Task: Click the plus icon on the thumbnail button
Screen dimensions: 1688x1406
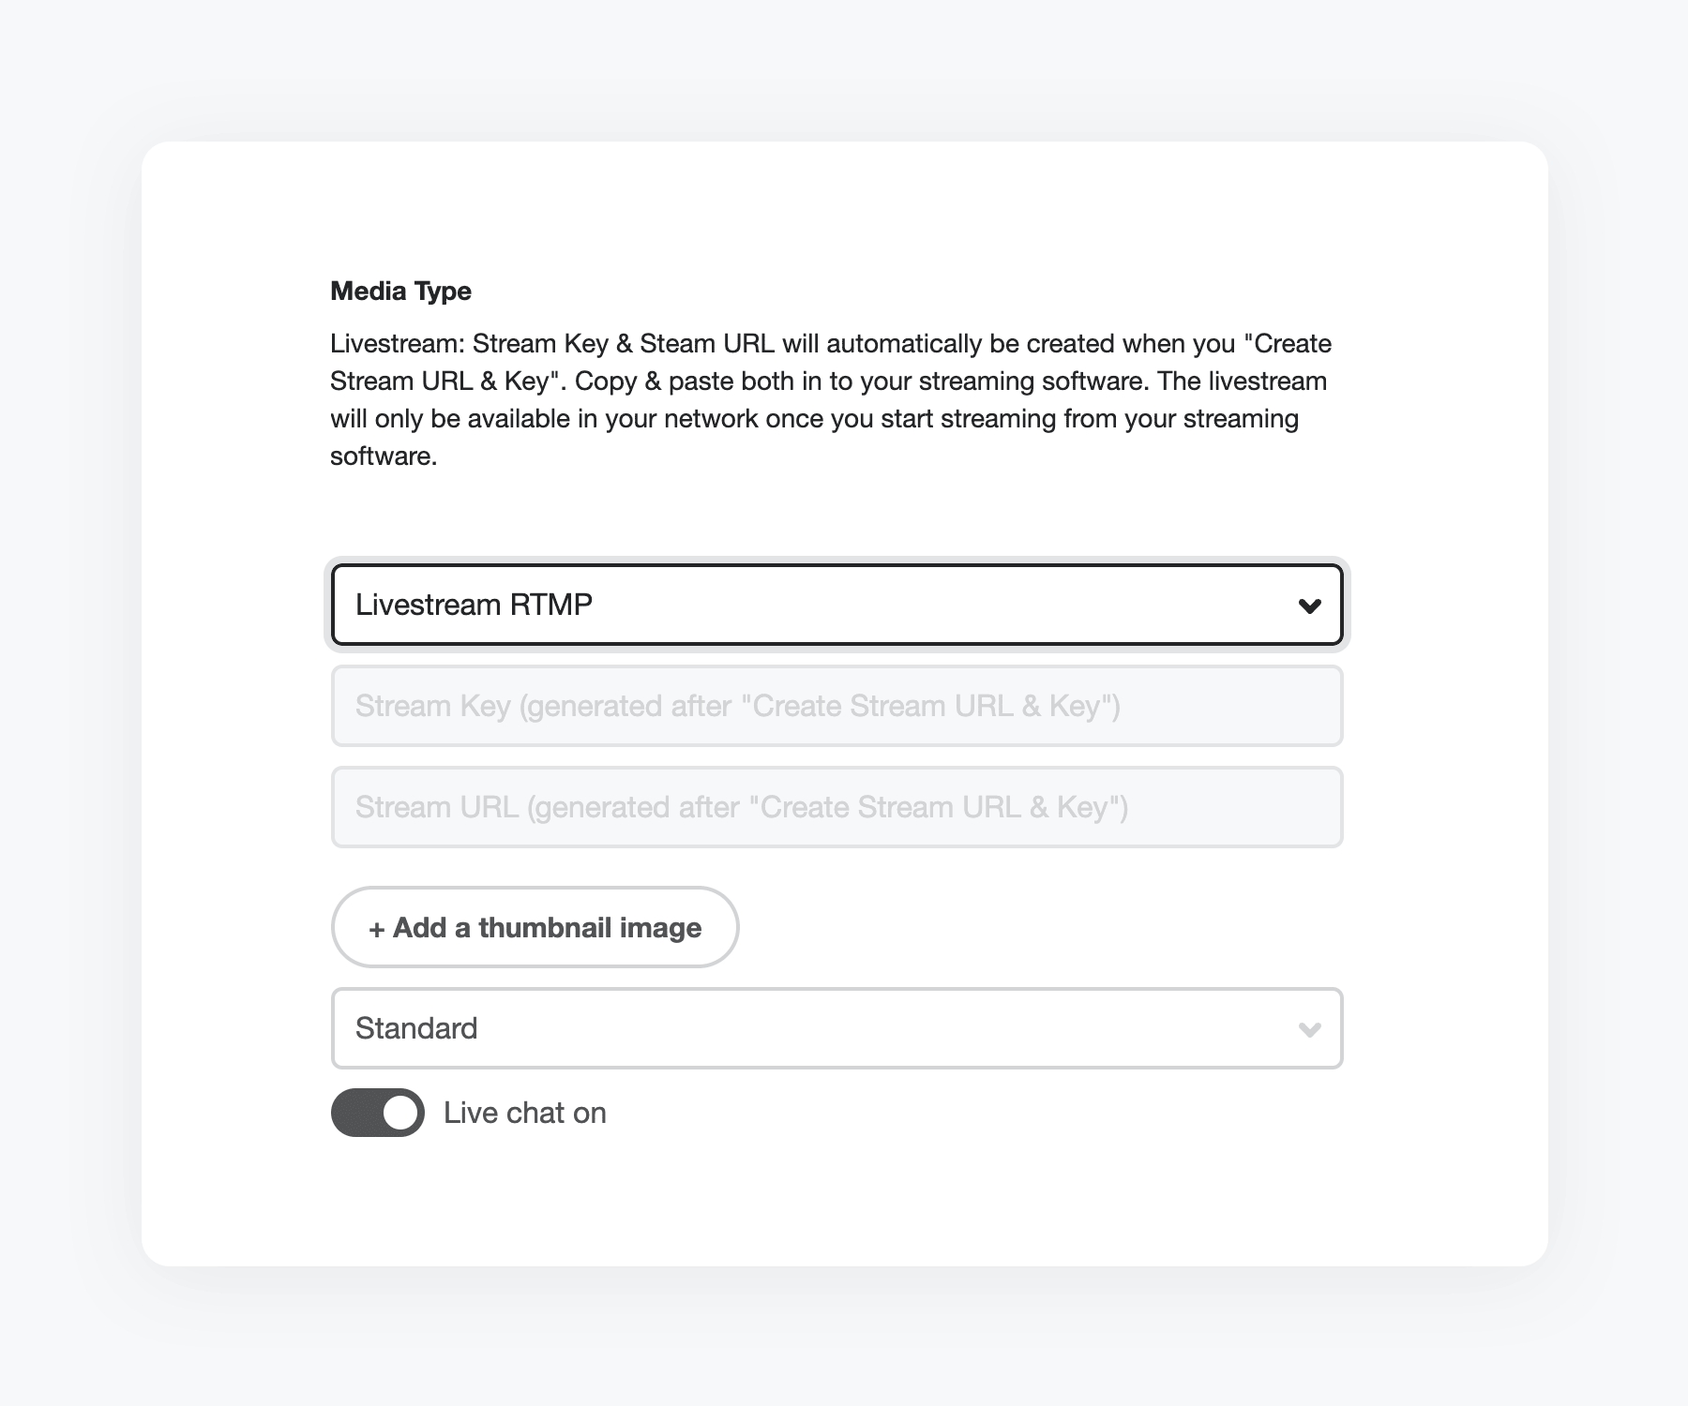Action: (377, 929)
